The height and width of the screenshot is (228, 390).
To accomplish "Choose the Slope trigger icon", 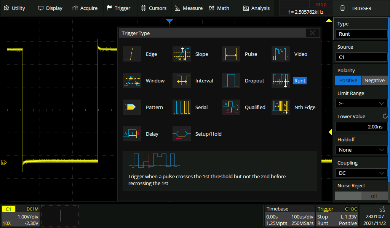I will pyautogui.click(x=182, y=54).
